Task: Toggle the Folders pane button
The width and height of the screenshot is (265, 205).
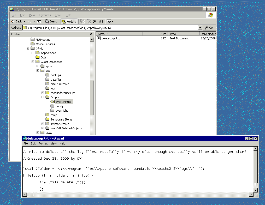Action: 69,21
